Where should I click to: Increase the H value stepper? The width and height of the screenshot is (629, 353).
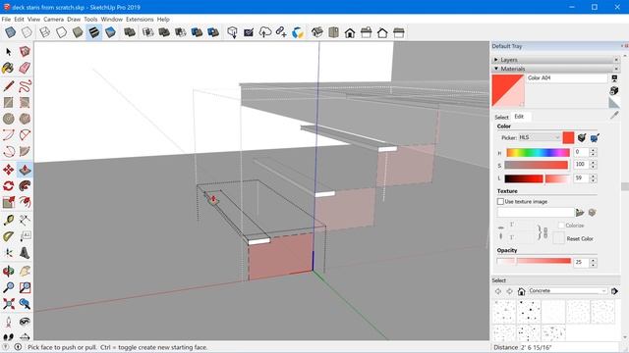pos(594,150)
